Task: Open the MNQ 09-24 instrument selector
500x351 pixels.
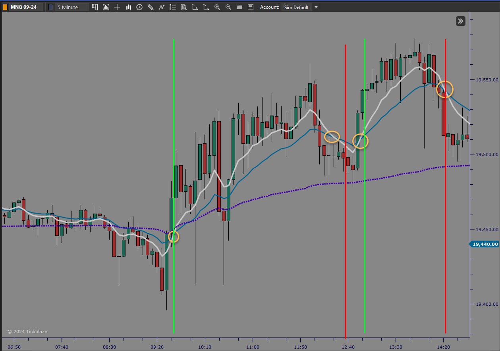Action: point(26,7)
